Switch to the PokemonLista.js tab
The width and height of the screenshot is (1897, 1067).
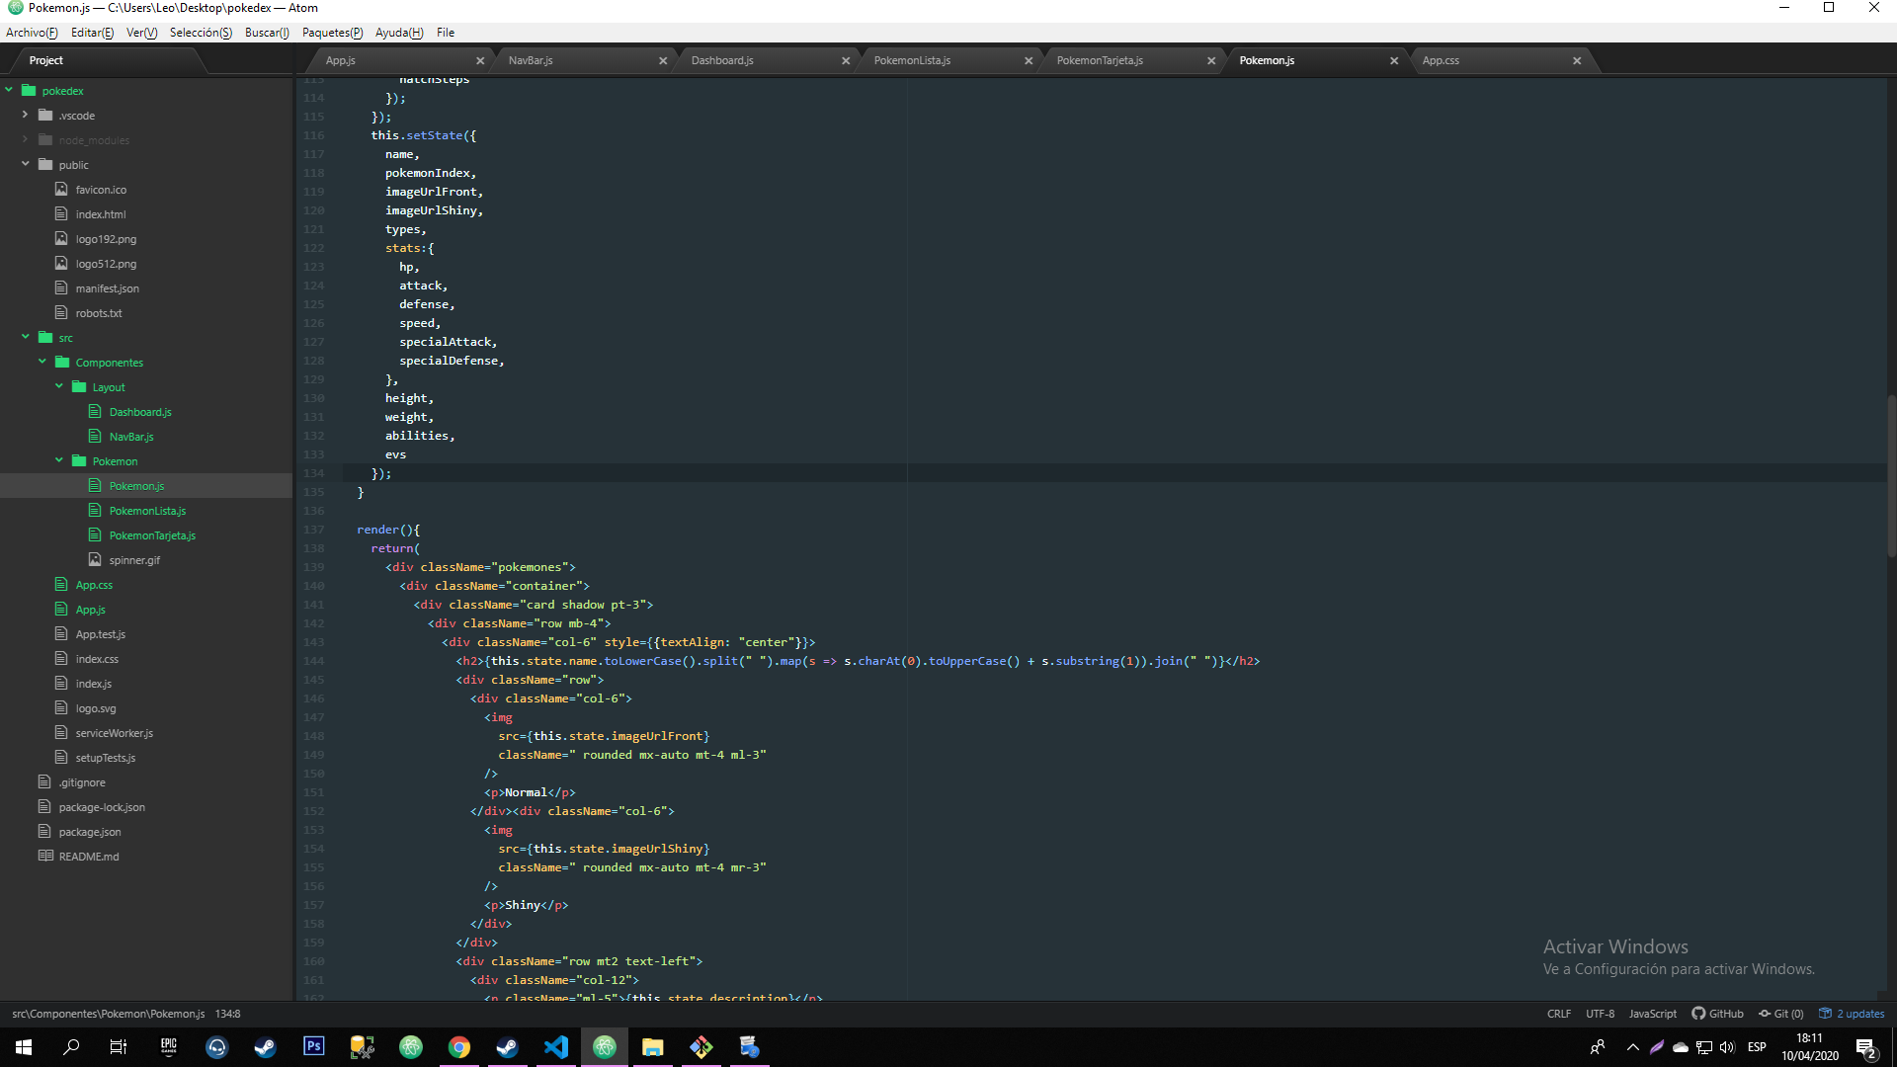(x=912, y=60)
